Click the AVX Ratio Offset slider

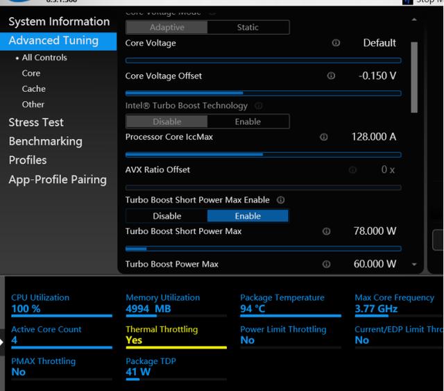(x=264, y=188)
